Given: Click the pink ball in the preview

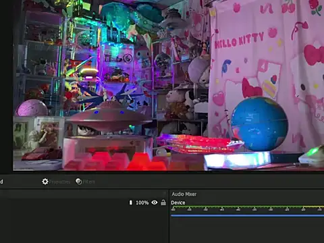Looking at the screenshot, I should (32, 108).
